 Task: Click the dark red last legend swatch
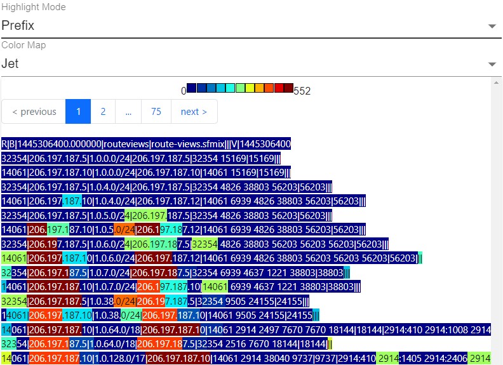coord(288,88)
